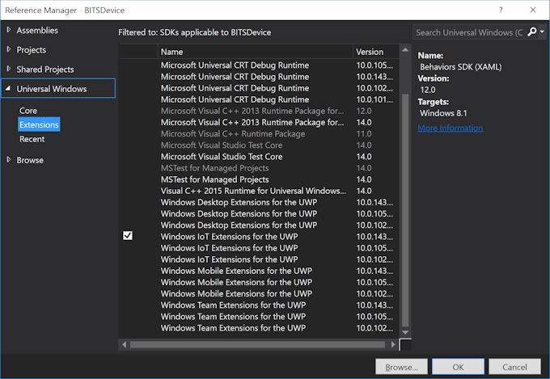Expand the Assemblies category
550x379 pixels.
pyautogui.click(x=9, y=30)
